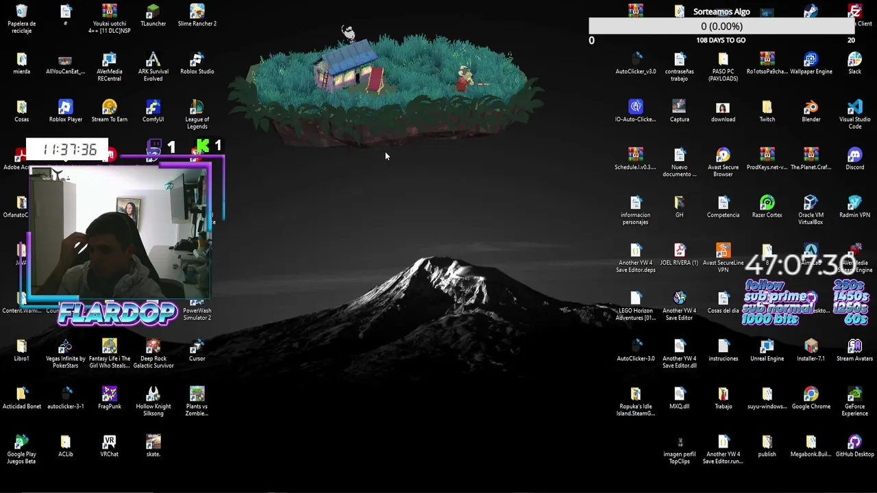Open the Libro1 spreadsheet icon

click(x=21, y=347)
